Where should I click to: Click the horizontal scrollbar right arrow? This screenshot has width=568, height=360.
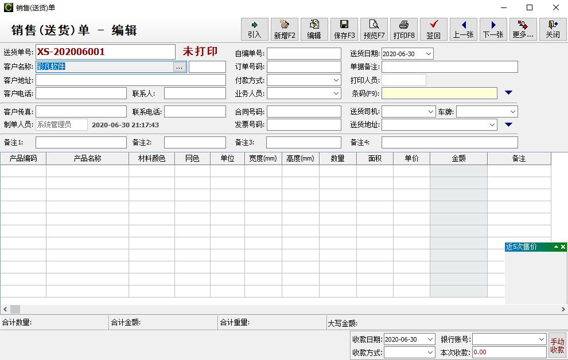click(x=563, y=309)
